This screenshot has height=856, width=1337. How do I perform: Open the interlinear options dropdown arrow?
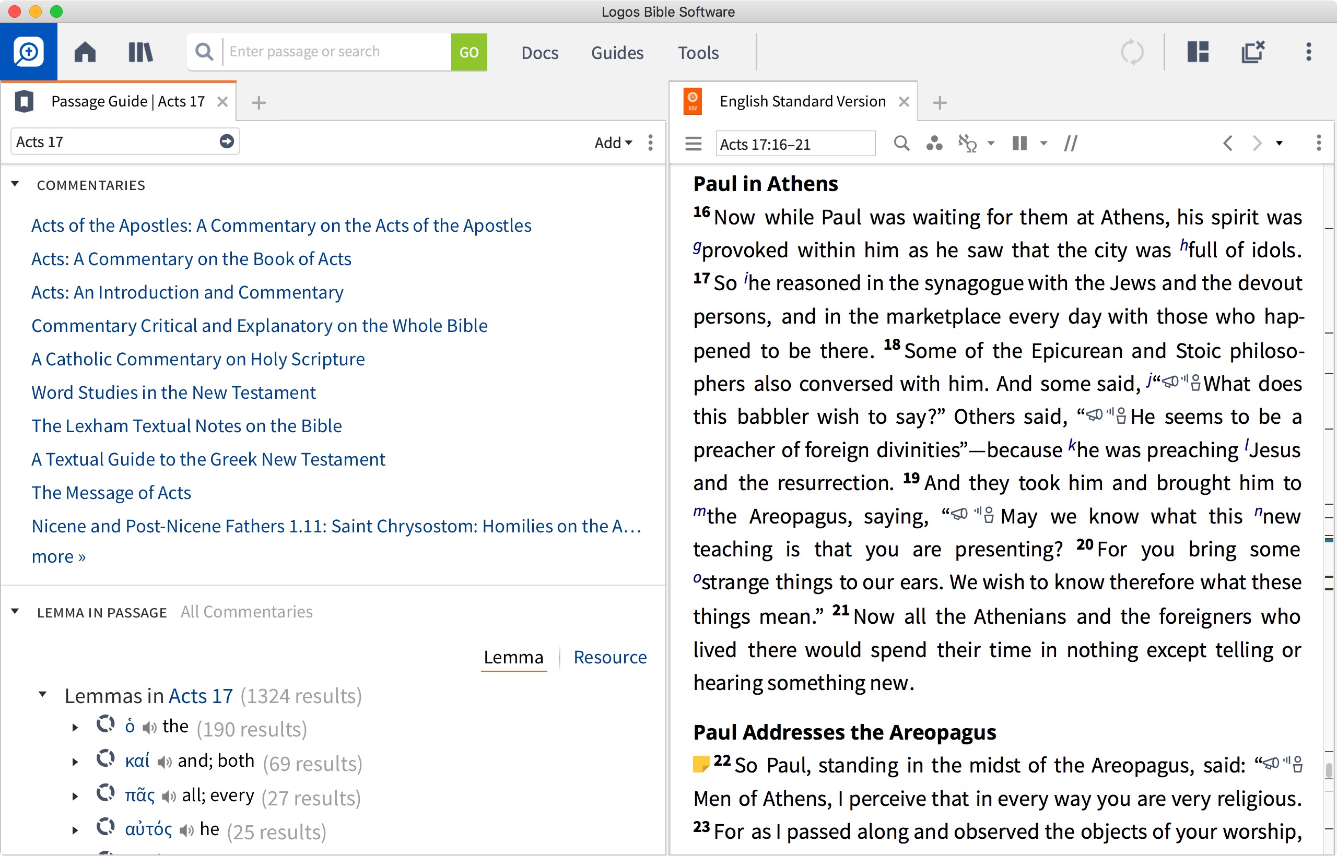pyautogui.click(x=991, y=144)
